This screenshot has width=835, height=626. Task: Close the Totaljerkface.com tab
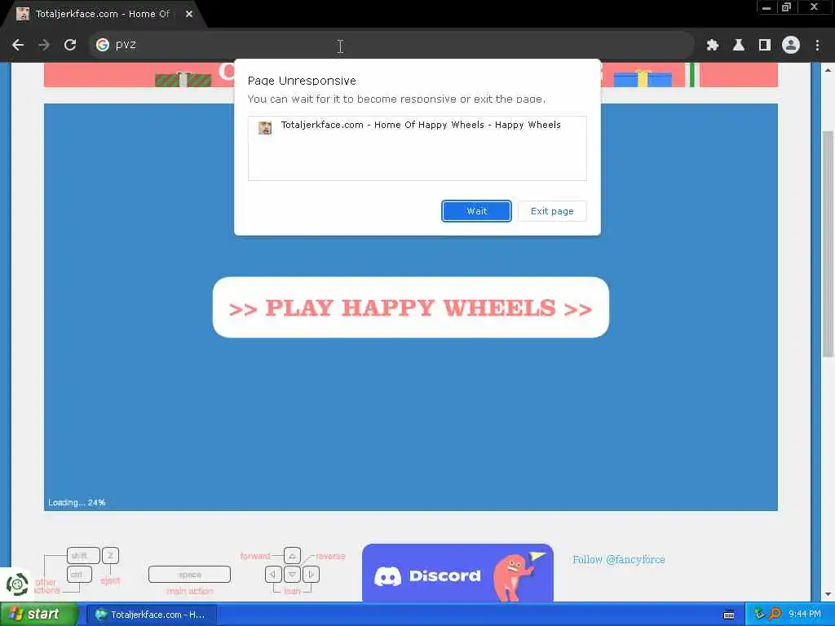click(189, 14)
